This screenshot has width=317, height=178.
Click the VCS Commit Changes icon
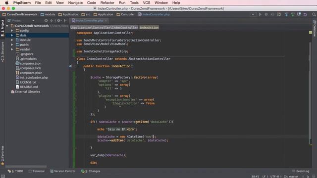pyautogui.click(x=293, y=14)
